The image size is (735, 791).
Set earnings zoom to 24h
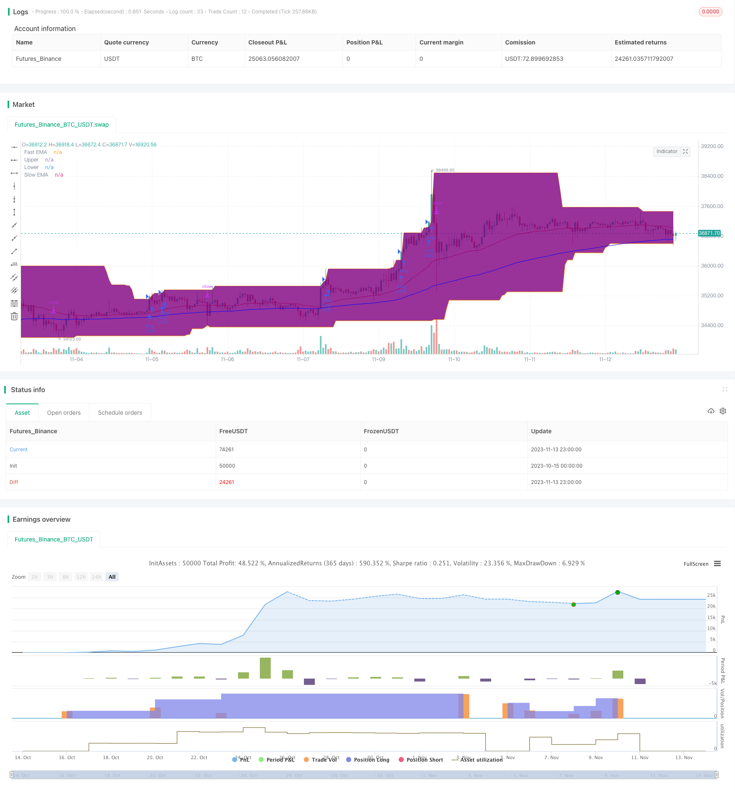tap(97, 577)
